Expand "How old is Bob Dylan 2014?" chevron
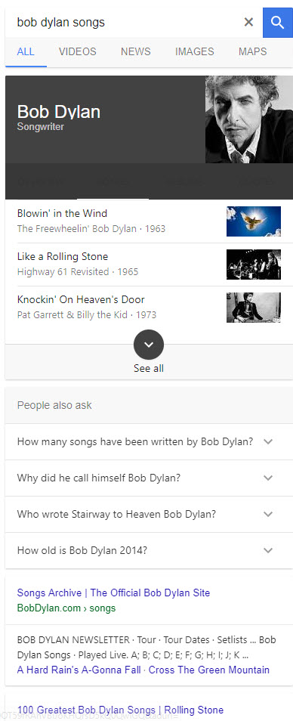Image resolution: width=293 pixels, height=721 pixels. 268,550
